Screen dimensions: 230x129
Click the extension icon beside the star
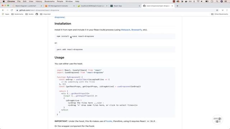222,10
